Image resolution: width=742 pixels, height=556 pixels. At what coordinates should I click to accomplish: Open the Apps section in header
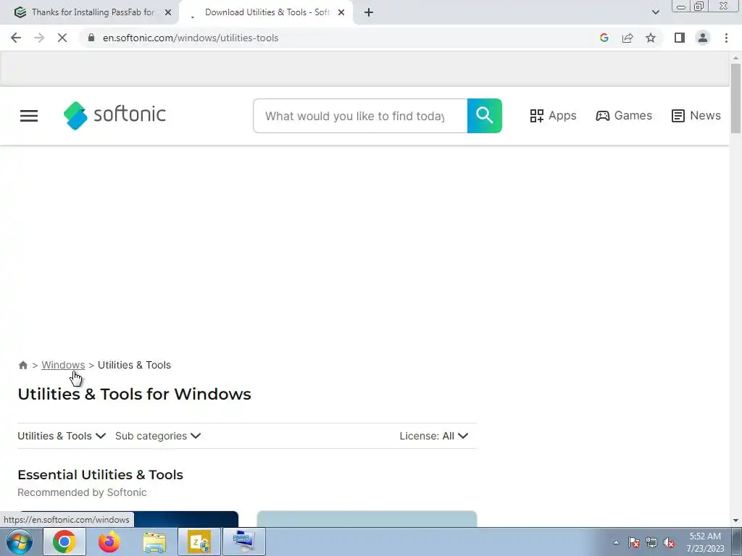[x=553, y=116]
